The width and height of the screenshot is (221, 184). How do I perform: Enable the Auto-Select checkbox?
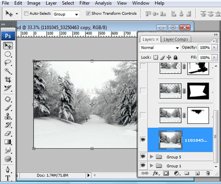pyautogui.click(x=26, y=13)
